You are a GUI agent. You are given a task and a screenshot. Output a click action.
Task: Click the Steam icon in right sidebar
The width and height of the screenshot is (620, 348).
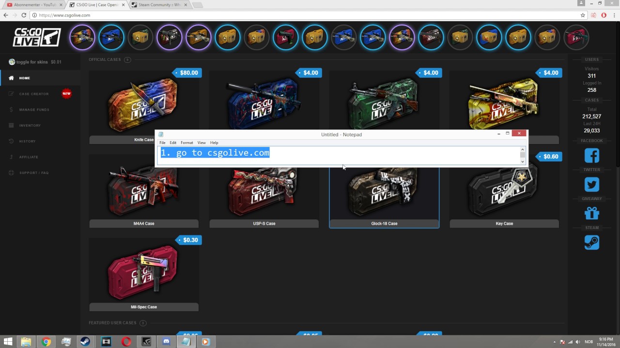click(591, 242)
